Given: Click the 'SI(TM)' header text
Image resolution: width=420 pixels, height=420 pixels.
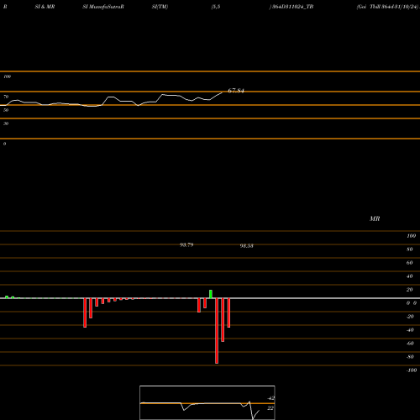Looking at the screenshot, I should pyautogui.click(x=160, y=7).
